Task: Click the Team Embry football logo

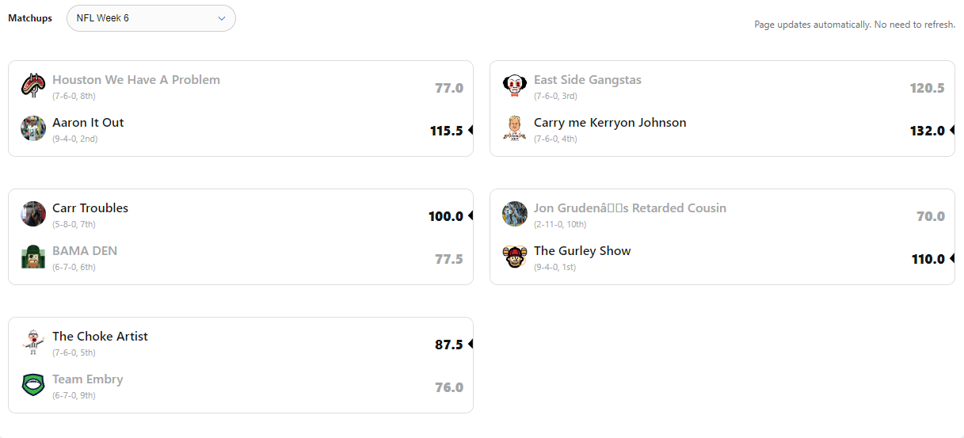Action: 33,385
